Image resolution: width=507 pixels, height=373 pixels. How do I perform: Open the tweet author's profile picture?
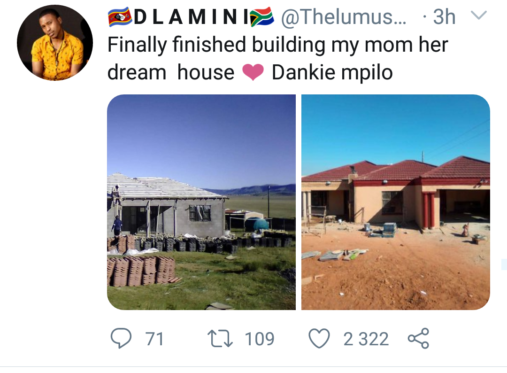pos(54,43)
